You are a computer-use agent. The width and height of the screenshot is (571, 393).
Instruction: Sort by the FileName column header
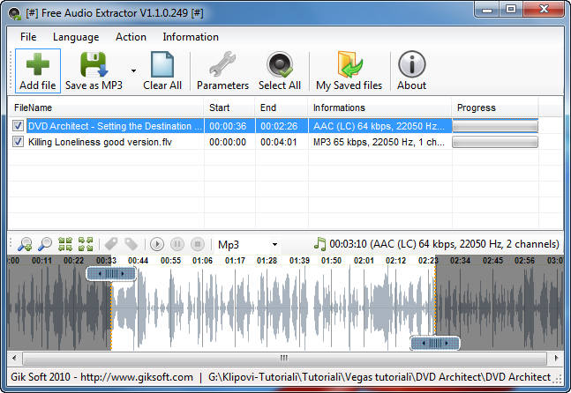click(106, 108)
